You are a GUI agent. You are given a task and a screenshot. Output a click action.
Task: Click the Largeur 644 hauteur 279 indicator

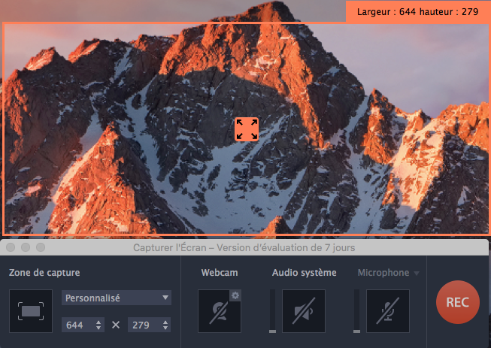[418, 11]
